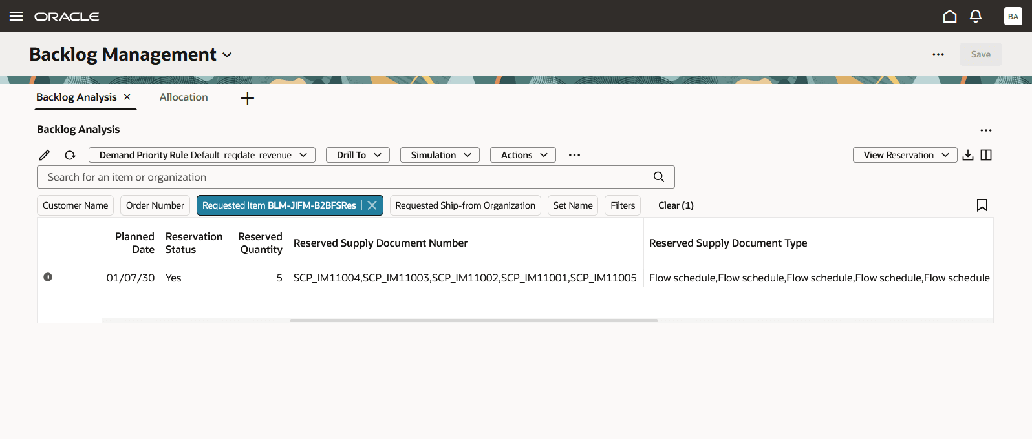Select the Flow schedule document type cell
Screen dimensions: 1032x439
click(819, 278)
